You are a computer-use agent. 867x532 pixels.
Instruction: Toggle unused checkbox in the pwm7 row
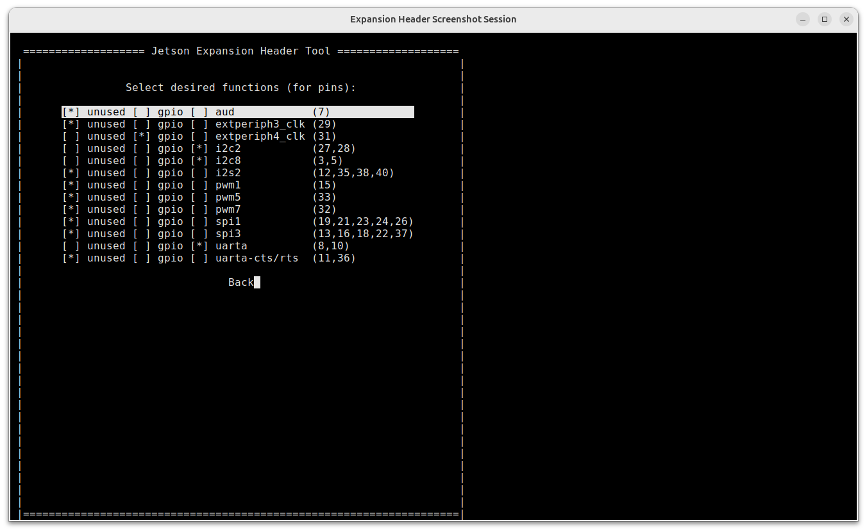point(71,210)
